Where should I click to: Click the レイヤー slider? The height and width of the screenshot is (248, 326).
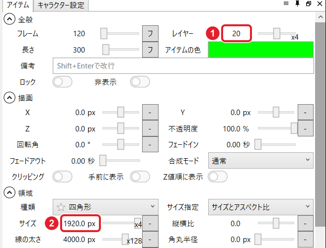(277, 33)
